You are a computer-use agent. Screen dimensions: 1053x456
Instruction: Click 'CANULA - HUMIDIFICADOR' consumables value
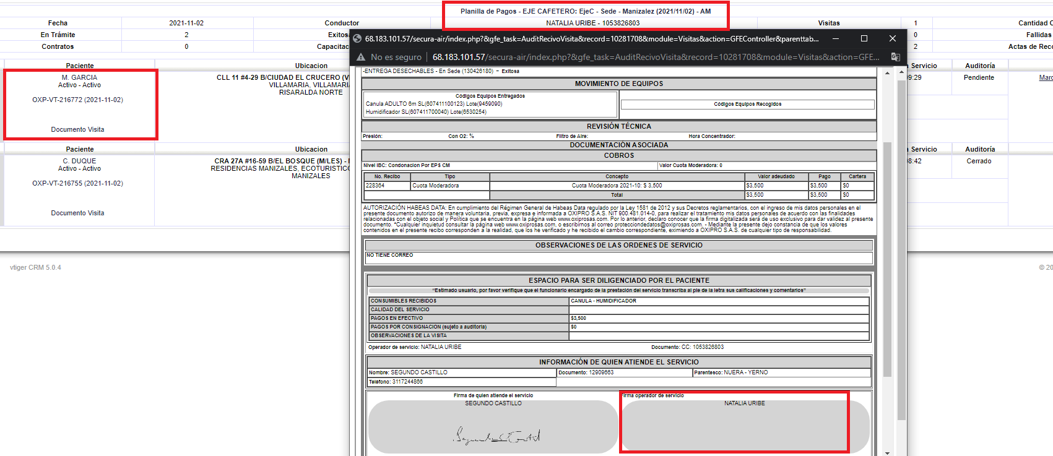click(x=604, y=301)
